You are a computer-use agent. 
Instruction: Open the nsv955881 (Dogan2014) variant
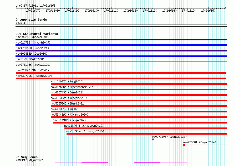[200, 142]
